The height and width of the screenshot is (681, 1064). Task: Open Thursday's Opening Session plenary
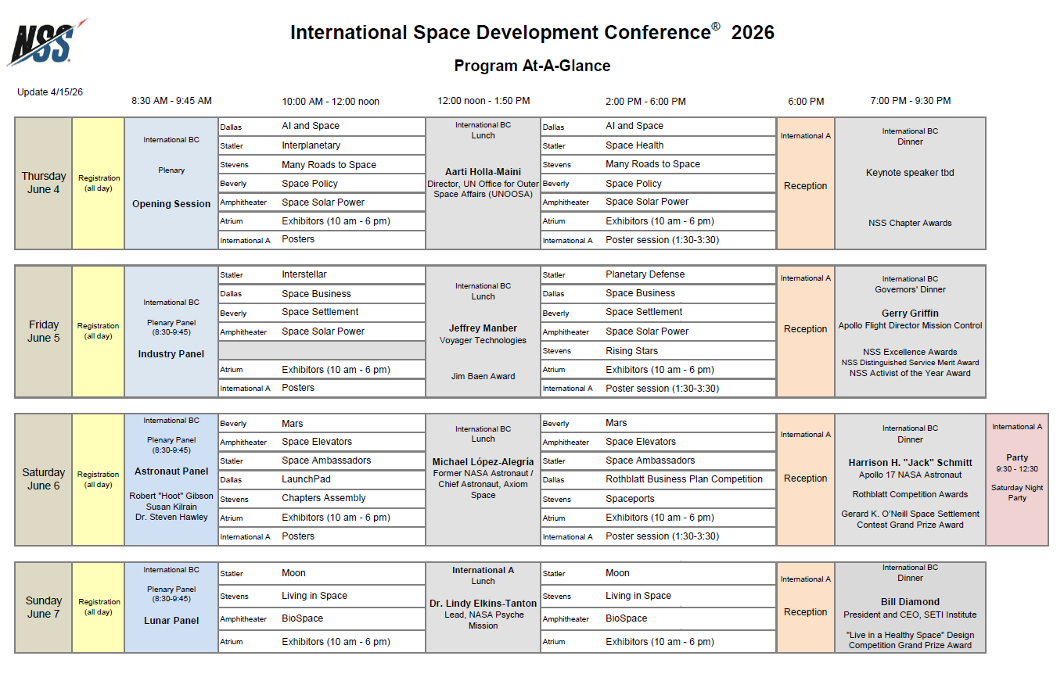coord(171,204)
